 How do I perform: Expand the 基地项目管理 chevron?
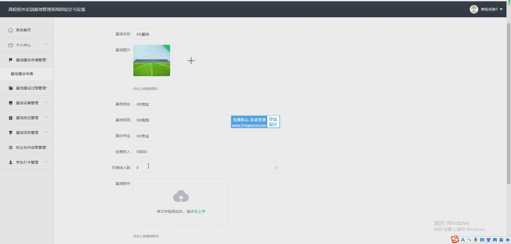[46, 132]
